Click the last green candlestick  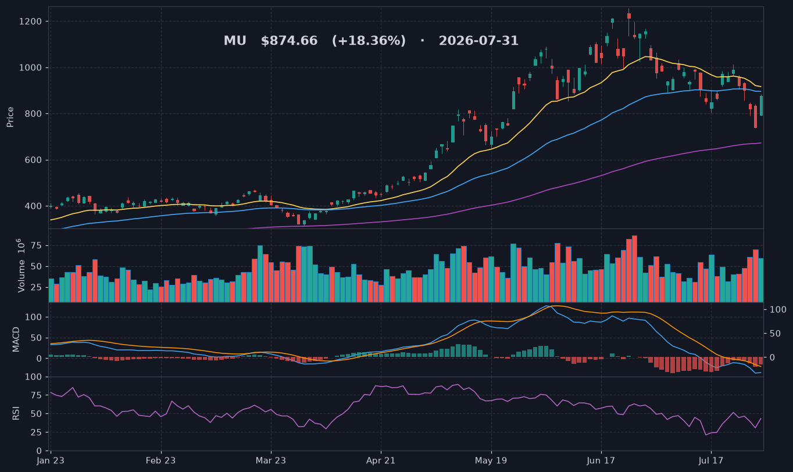[761, 106]
